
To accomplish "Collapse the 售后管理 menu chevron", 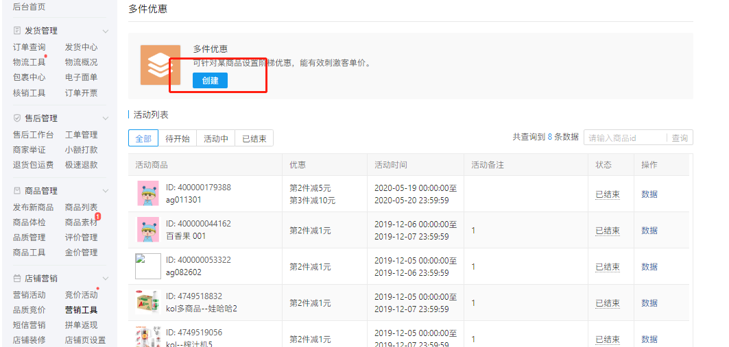I will click(x=106, y=119).
